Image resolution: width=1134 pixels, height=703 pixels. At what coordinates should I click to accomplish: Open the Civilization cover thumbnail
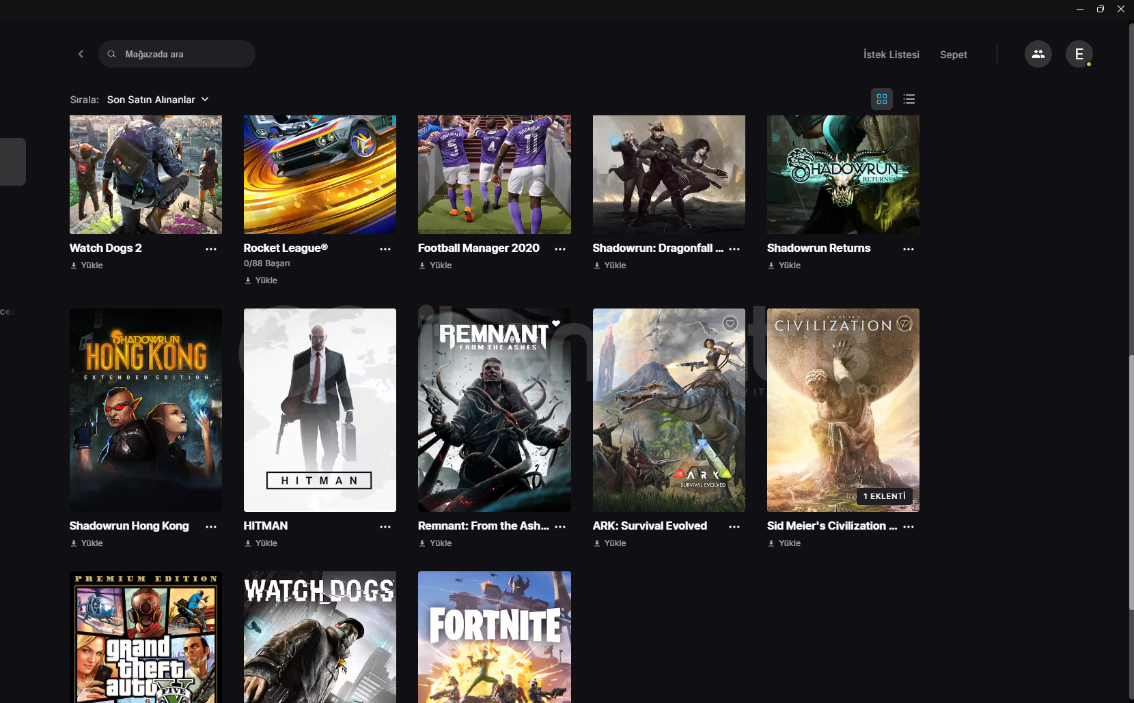coord(843,410)
